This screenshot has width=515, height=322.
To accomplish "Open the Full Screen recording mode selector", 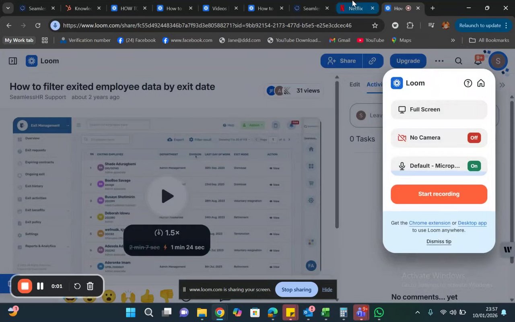I will 439,109.
